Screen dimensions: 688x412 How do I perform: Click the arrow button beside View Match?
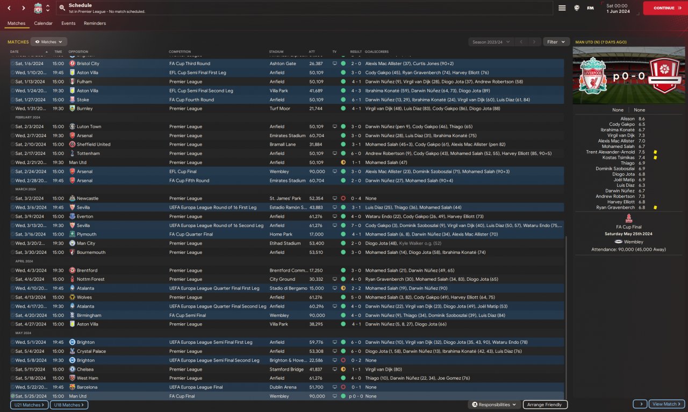point(640,404)
